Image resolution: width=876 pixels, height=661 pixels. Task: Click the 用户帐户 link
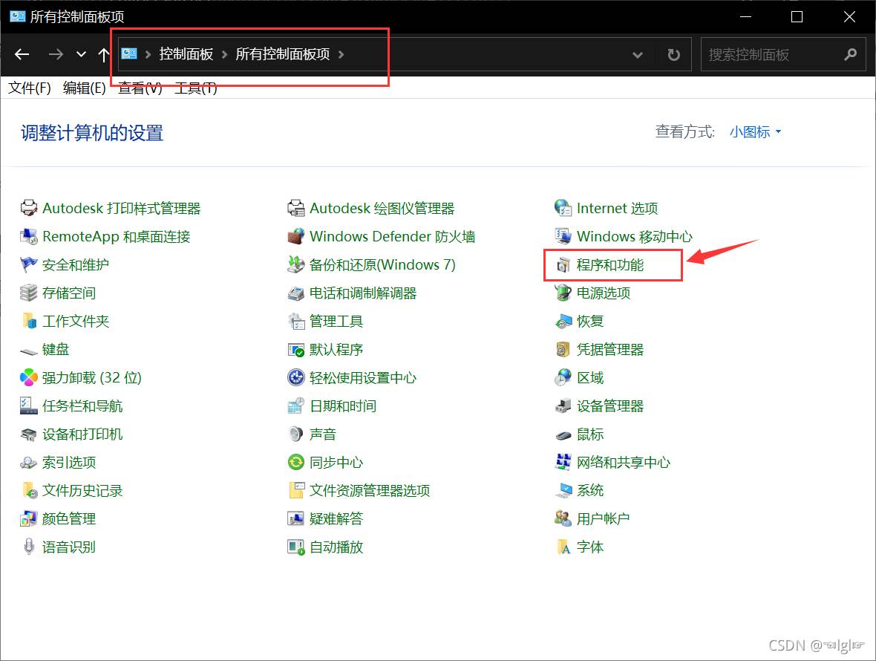(603, 519)
